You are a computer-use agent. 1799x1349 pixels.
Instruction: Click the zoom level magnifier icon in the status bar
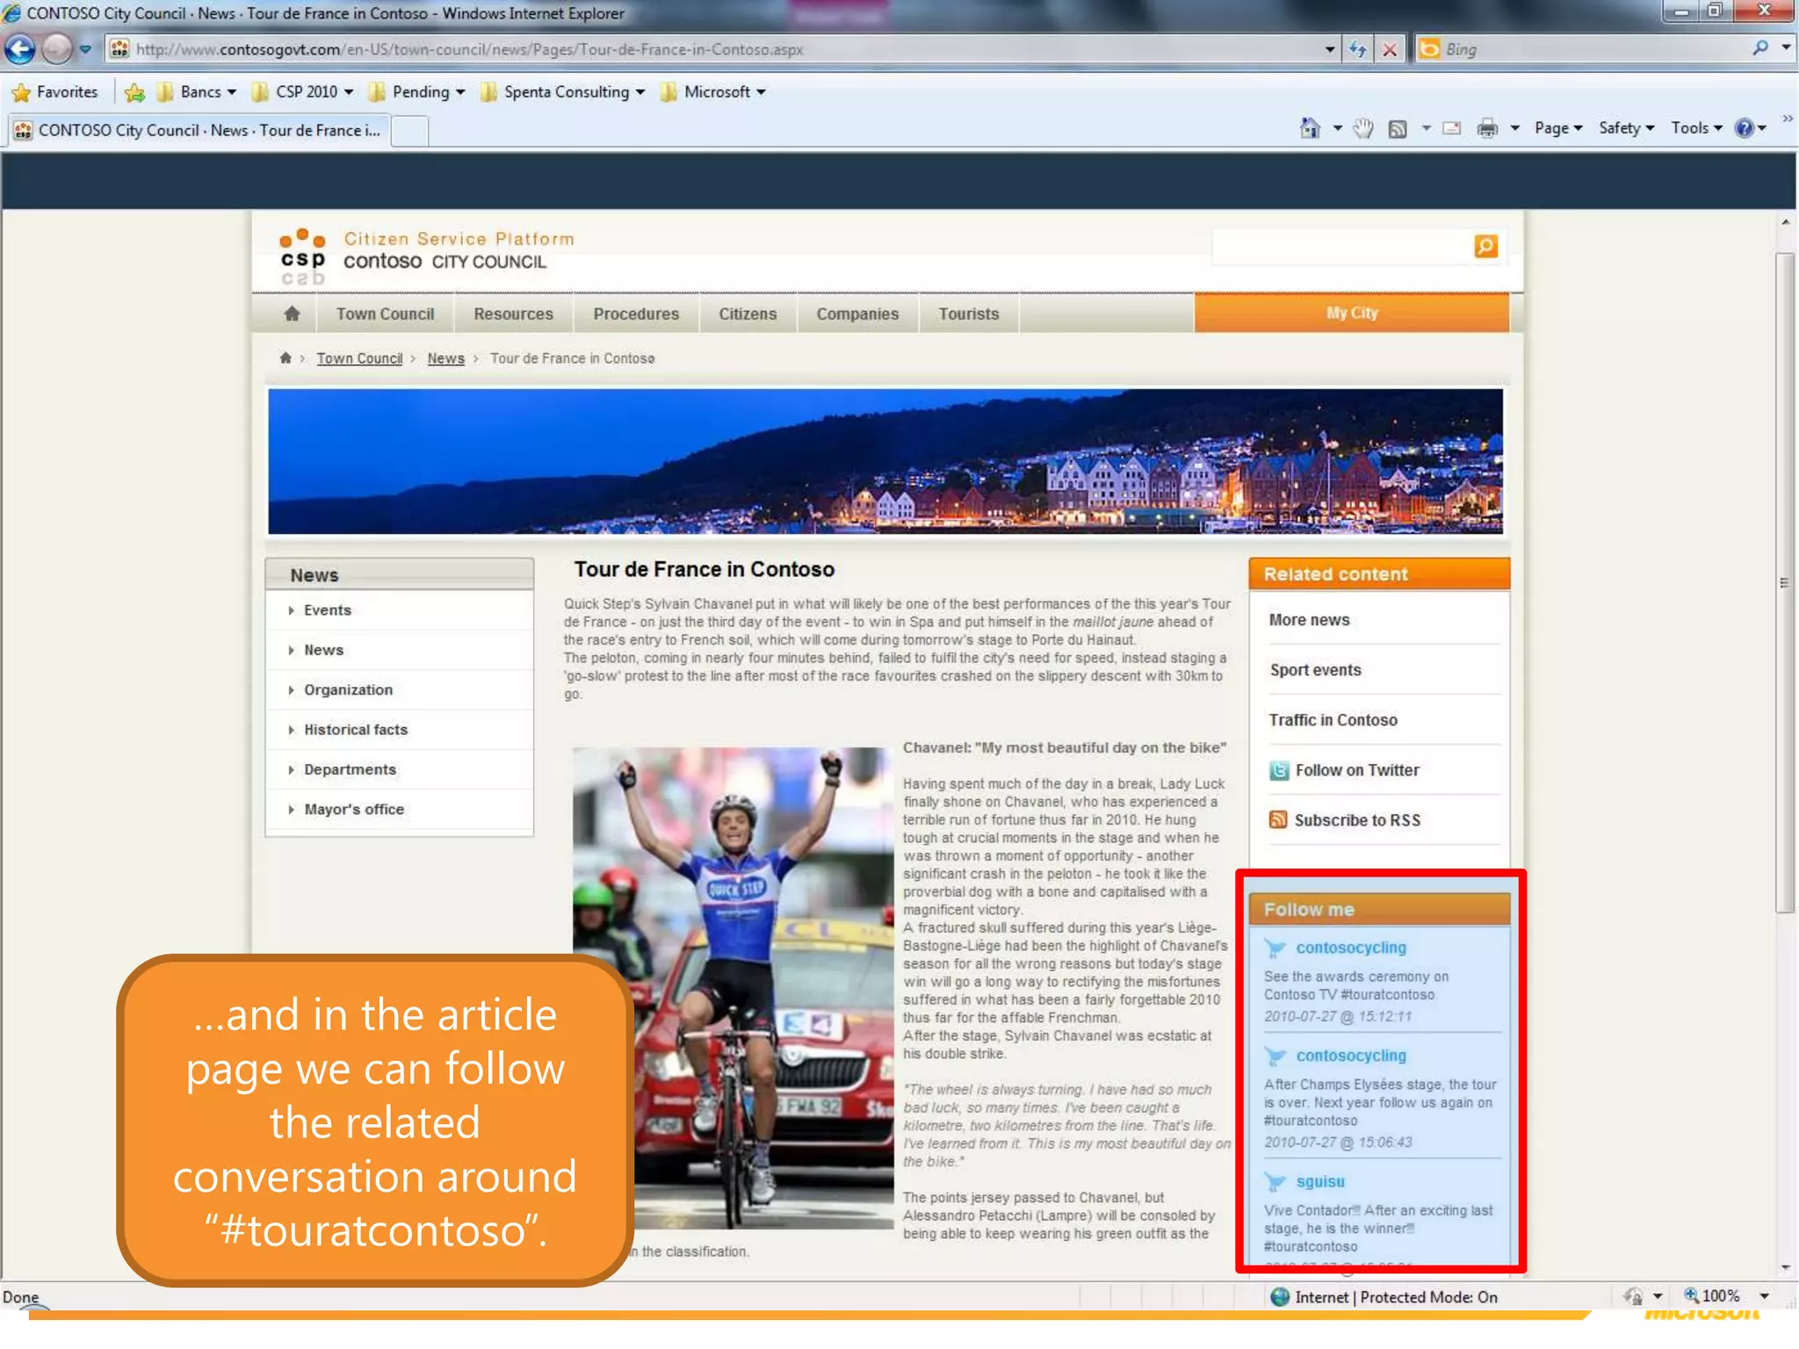(x=1691, y=1295)
